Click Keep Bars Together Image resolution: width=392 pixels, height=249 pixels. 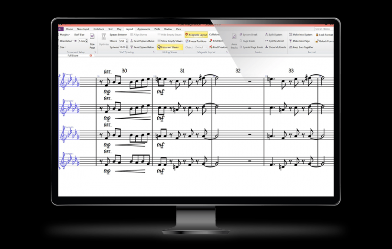coord(301,47)
